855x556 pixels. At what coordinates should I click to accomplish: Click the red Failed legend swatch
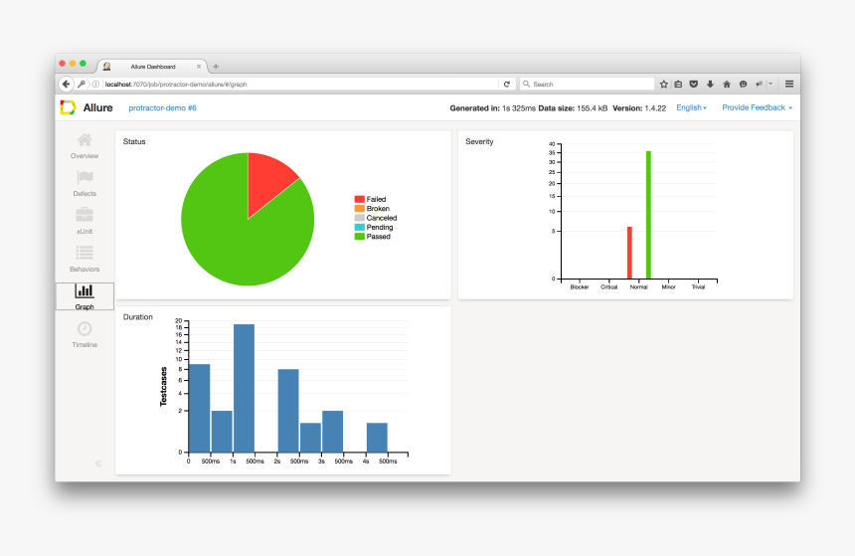click(x=359, y=200)
